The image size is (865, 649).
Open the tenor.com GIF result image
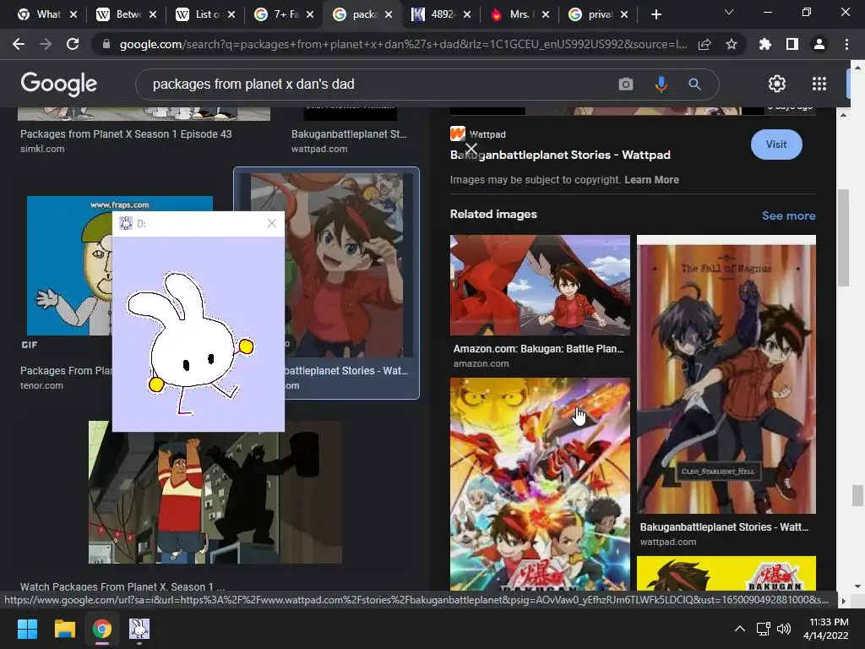(69, 265)
